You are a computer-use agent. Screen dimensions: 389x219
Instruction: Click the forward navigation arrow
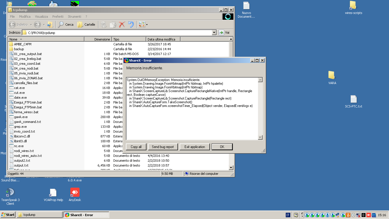coord(37,25)
